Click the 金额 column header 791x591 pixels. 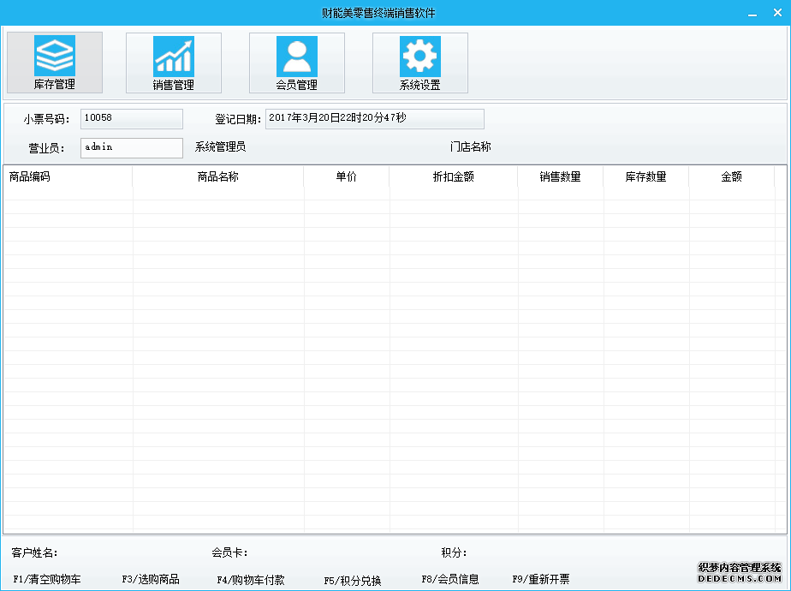pyautogui.click(x=731, y=176)
